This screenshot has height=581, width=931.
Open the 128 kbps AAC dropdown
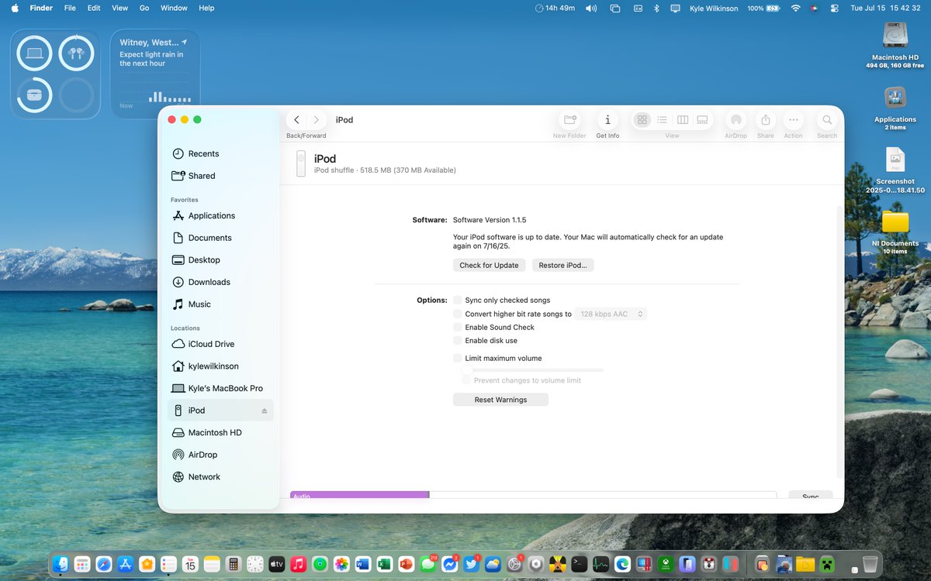[611, 314]
